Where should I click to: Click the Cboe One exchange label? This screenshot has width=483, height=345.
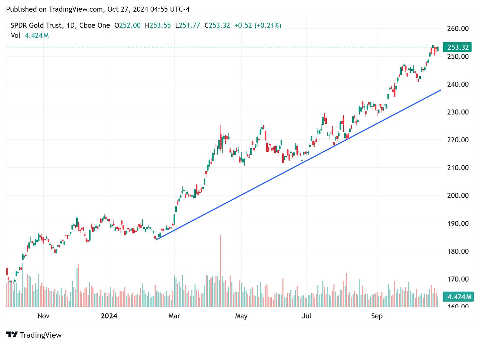coord(95,25)
